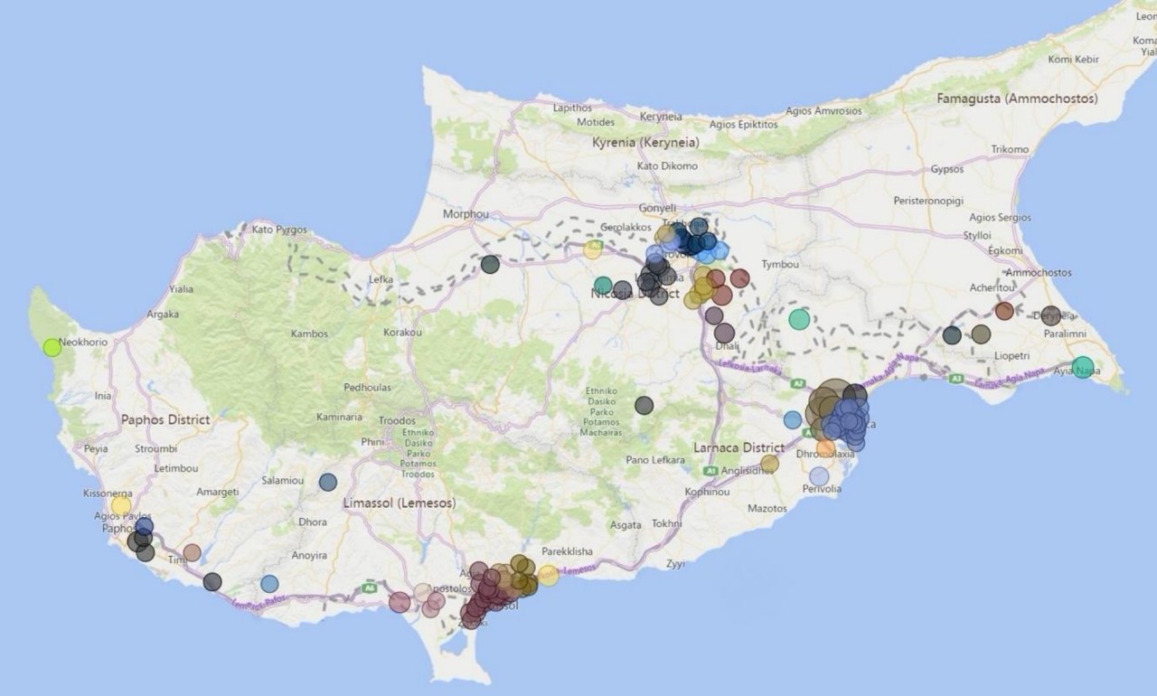Click the teal marker at Ayia Napa

coord(1082,368)
